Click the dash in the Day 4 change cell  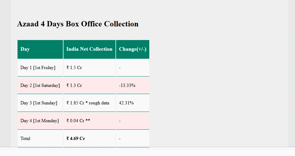pyautogui.click(x=120, y=121)
